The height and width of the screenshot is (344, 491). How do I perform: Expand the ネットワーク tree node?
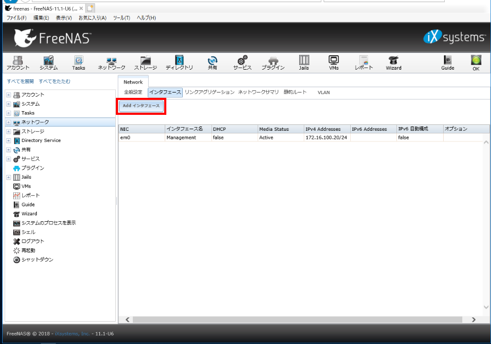click(x=9, y=122)
